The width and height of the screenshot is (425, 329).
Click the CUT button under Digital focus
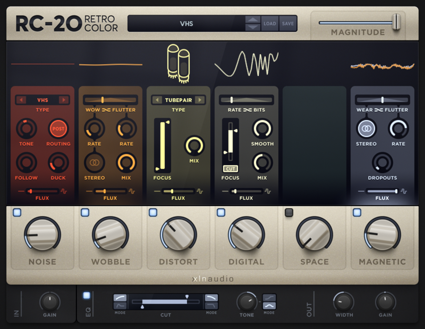click(230, 168)
